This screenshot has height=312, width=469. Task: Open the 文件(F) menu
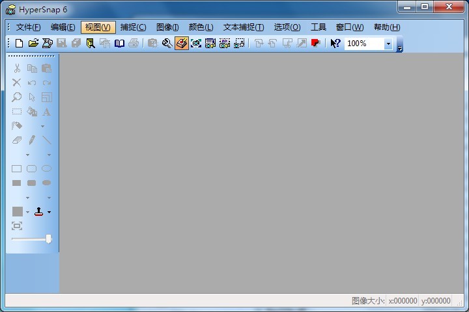(x=28, y=27)
